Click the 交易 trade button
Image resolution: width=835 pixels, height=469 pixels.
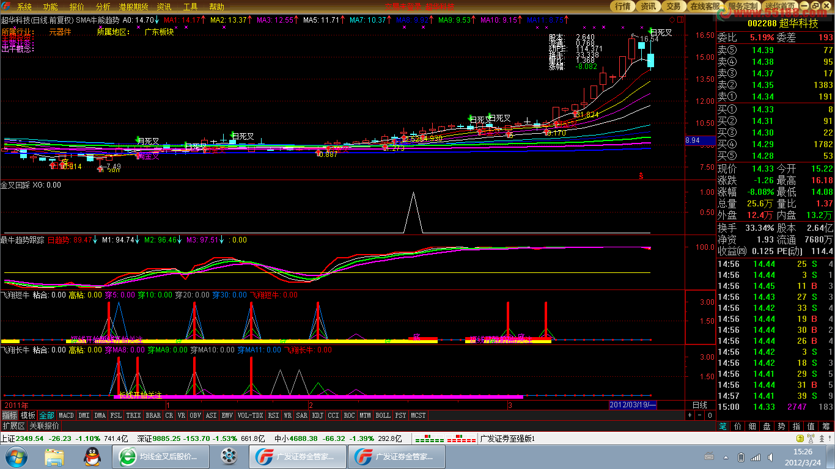click(673, 6)
